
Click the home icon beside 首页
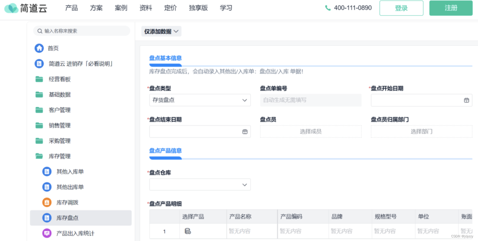coord(39,48)
